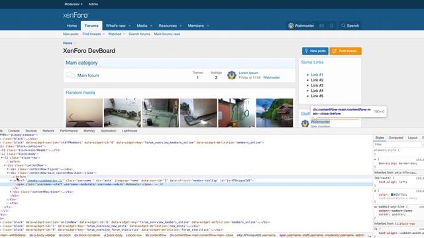The height and width of the screenshot is (238, 424).
Task: Click the orange Post thread button
Action: pos(345,51)
